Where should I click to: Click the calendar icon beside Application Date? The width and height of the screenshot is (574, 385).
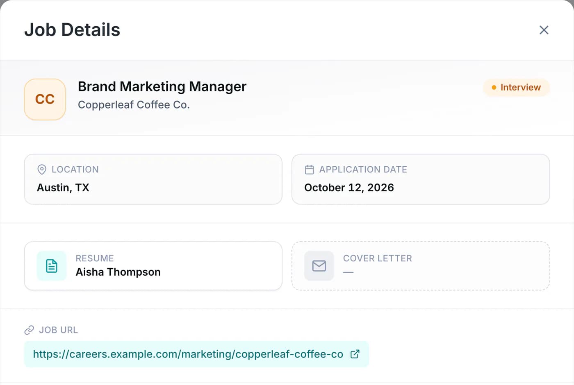click(310, 169)
